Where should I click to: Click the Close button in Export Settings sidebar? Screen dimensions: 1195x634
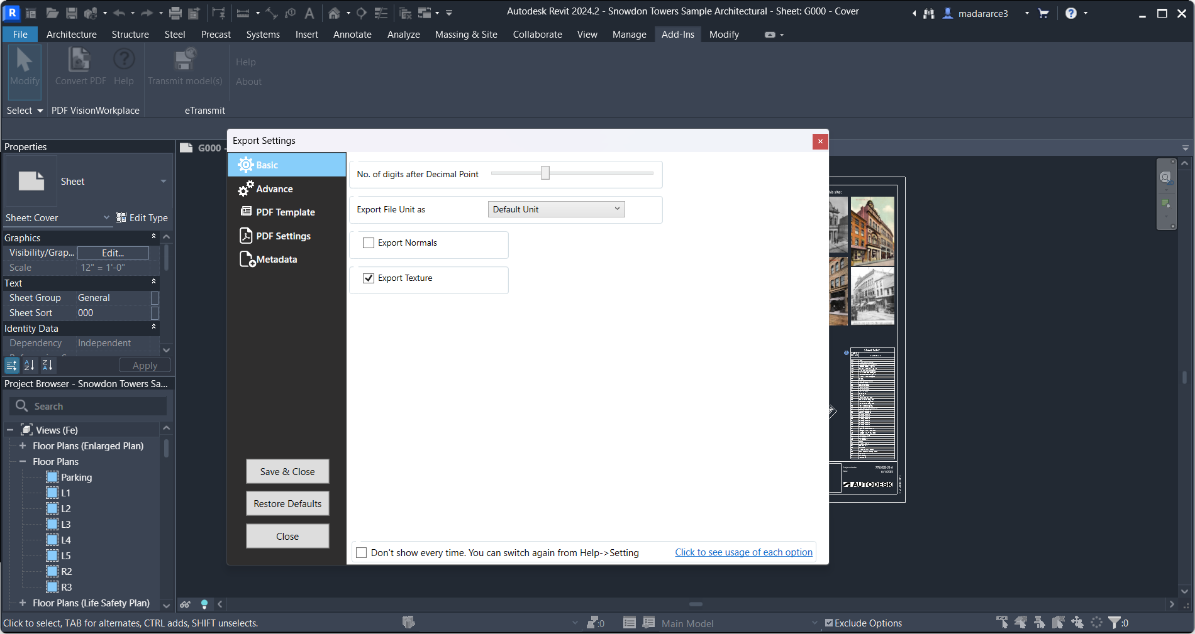point(287,537)
